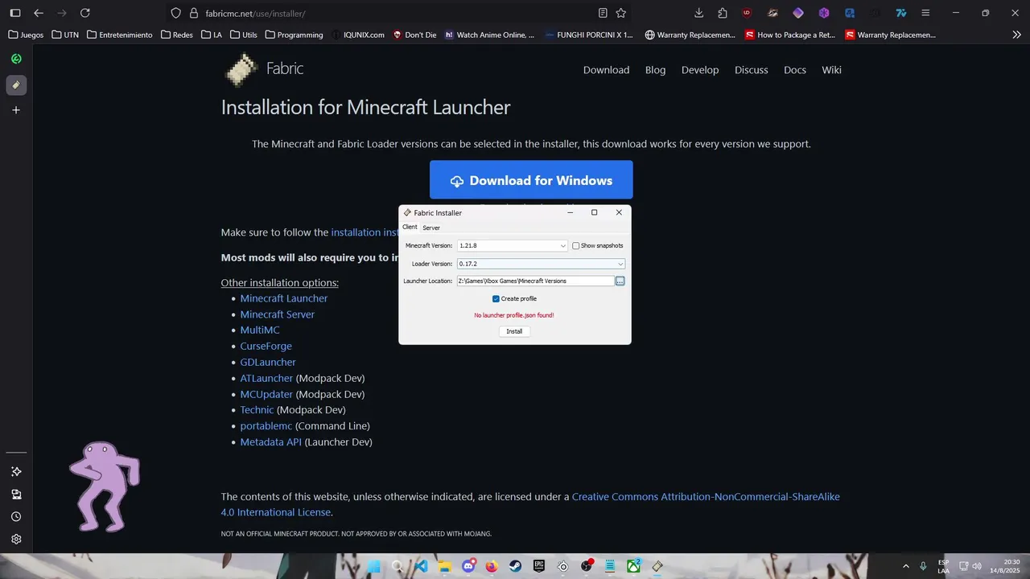1030x579 pixels.
Task: Open volume control in system tray
Action: point(977,566)
